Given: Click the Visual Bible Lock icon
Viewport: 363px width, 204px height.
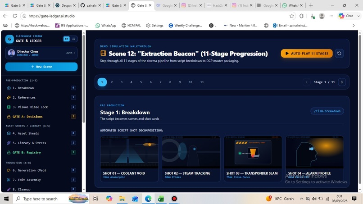Looking at the screenshot, I should click(9, 107).
